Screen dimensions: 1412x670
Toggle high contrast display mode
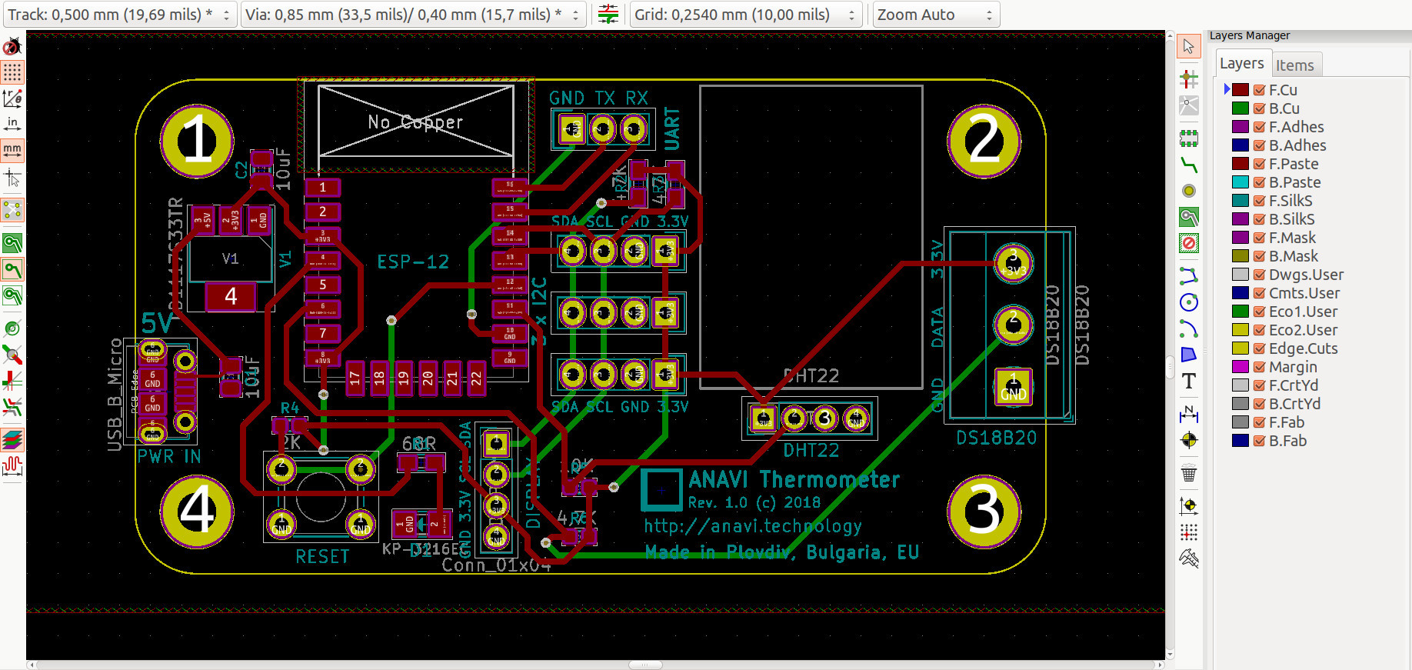point(12,407)
